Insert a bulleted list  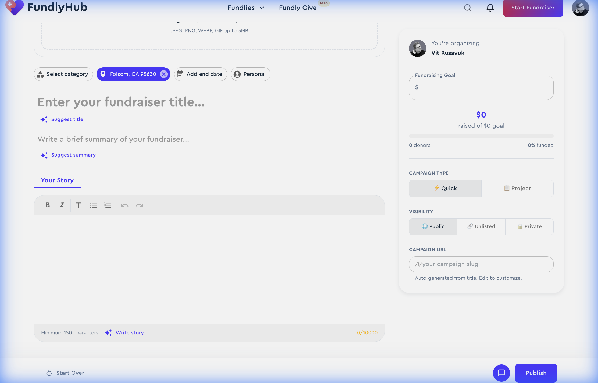pos(93,205)
